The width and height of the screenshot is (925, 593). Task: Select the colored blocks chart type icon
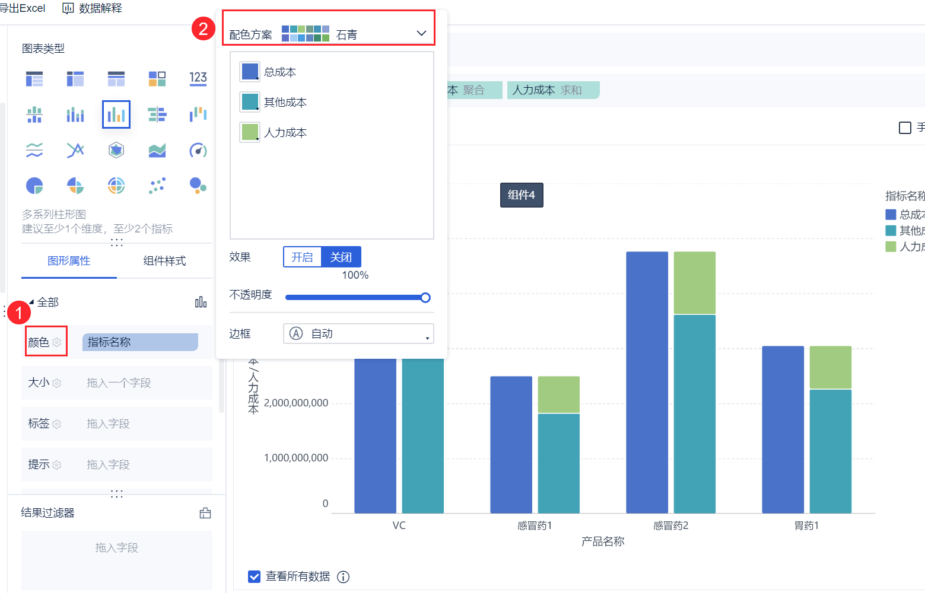[x=157, y=78]
